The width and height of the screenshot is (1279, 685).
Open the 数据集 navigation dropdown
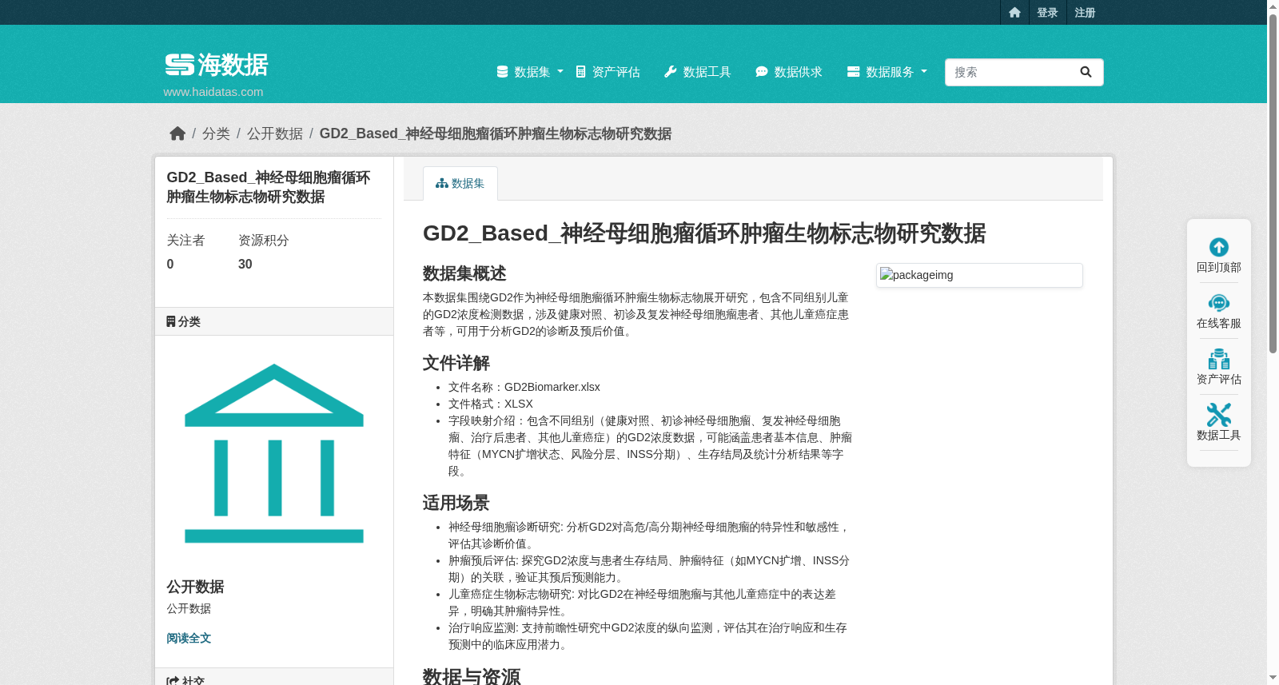pyautogui.click(x=530, y=72)
